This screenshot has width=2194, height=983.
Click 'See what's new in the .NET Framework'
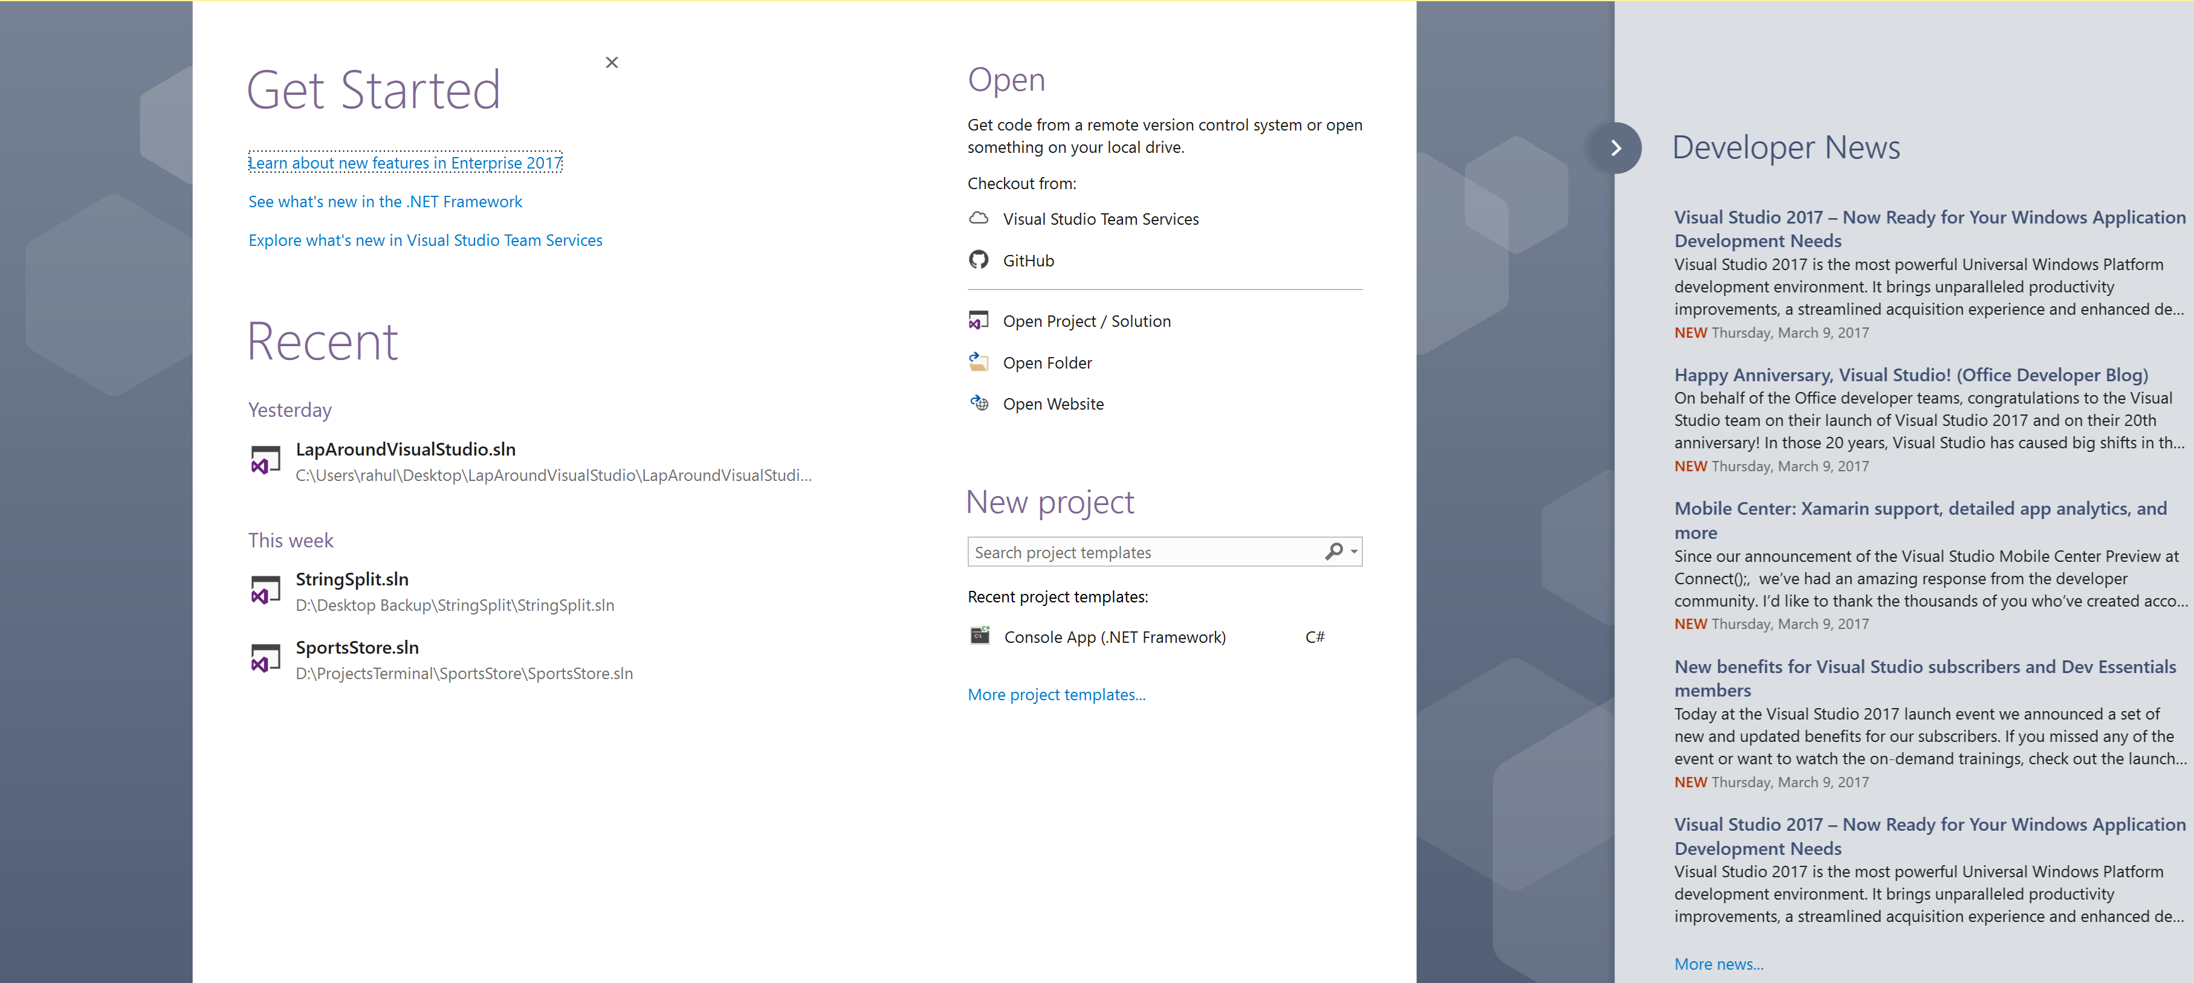(385, 201)
